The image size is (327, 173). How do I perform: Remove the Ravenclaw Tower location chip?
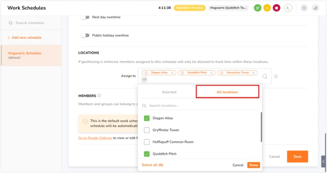(253, 73)
